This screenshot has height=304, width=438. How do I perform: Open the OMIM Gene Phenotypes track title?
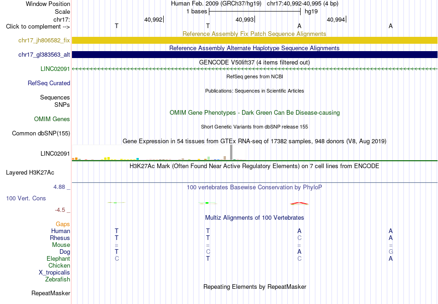coord(255,113)
